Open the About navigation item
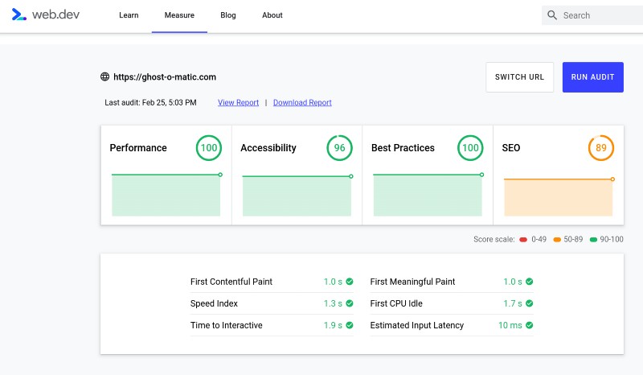643x375 pixels. (272, 15)
